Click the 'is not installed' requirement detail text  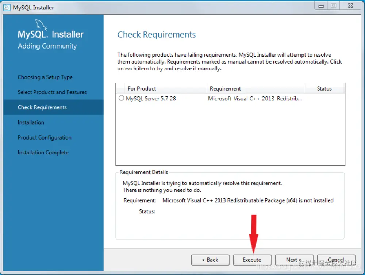tap(316, 200)
